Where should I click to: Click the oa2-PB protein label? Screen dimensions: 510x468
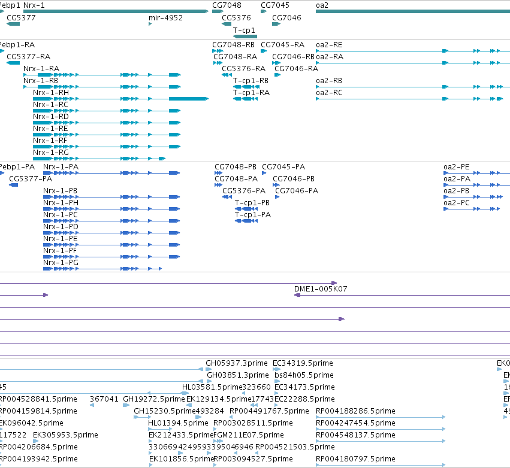456,191
